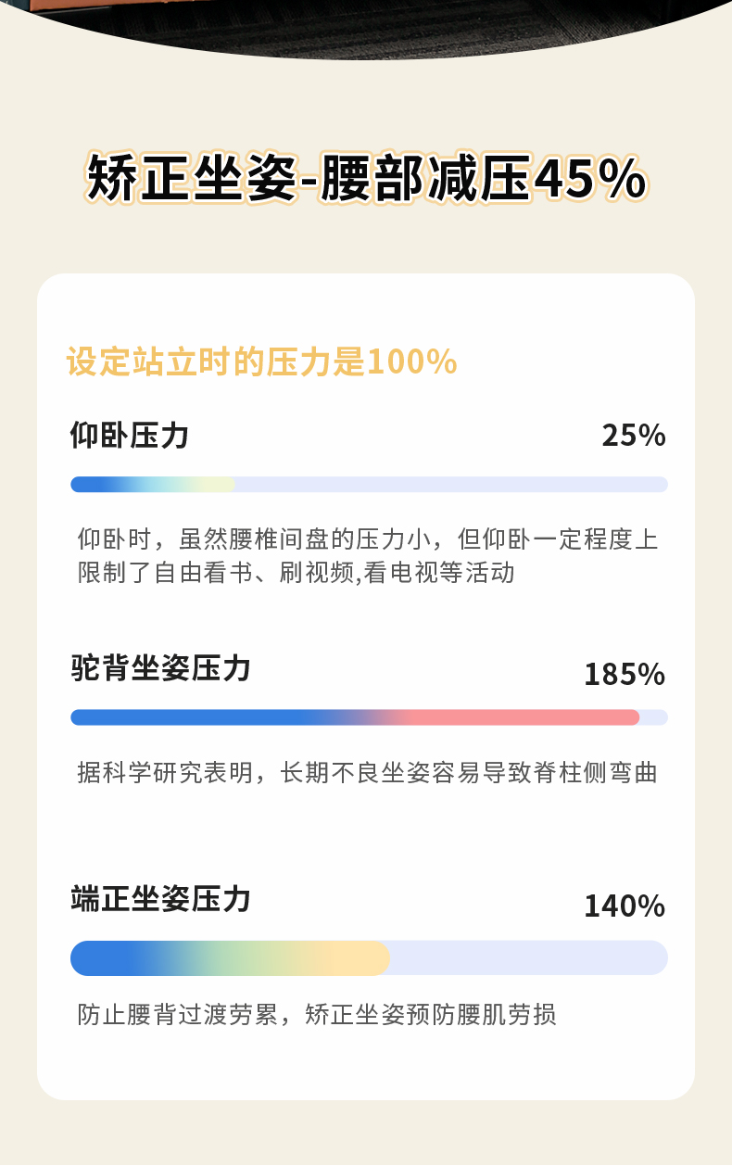Click the 45% in the headline
This screenshot has width=732, height=1166.
click(x=590, y=178)
